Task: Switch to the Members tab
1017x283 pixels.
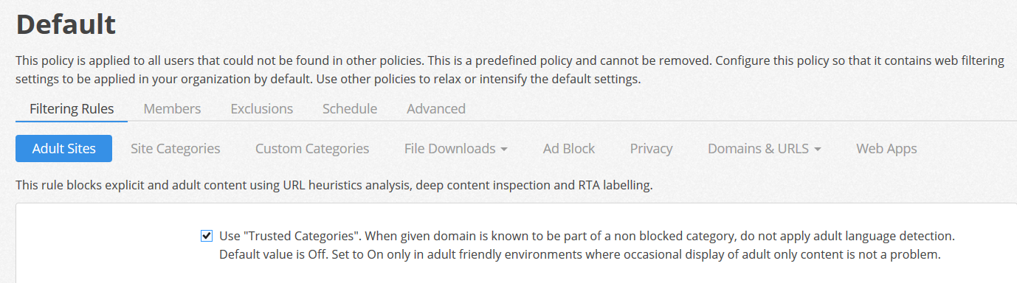Action: [x=172, y=108]
